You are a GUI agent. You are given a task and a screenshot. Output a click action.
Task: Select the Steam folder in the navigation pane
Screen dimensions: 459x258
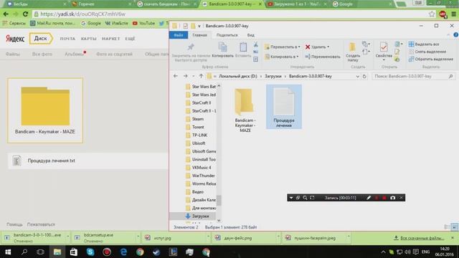click(198, 119)
